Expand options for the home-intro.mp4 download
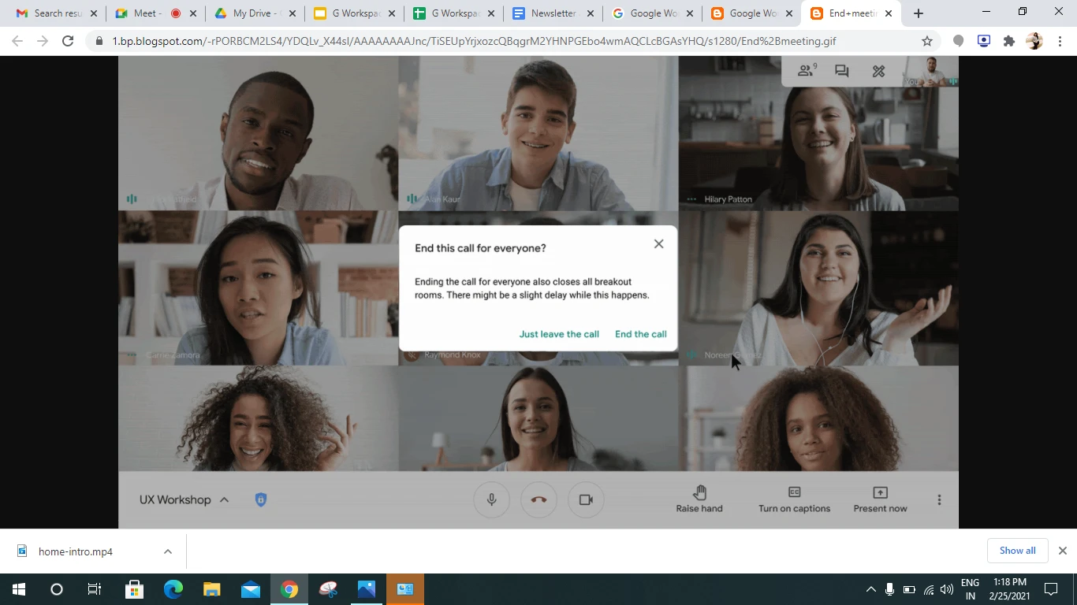 (x=166, y=551)
